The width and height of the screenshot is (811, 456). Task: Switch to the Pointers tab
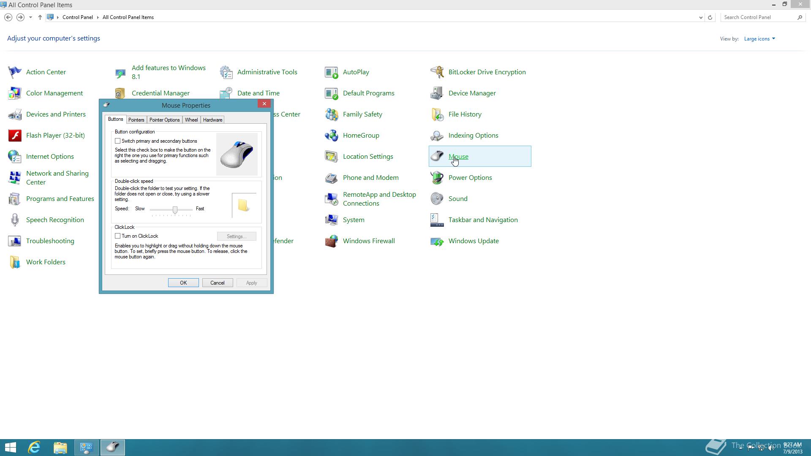[136, 120]
